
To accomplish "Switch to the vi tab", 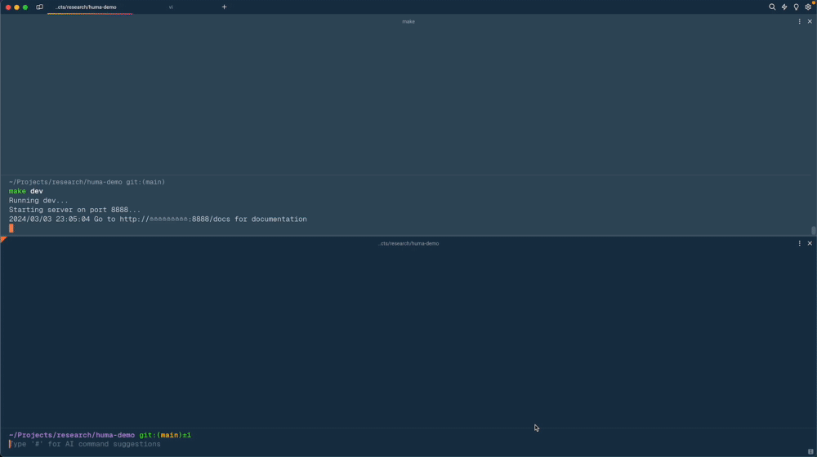I will click(x=171, y=7).
